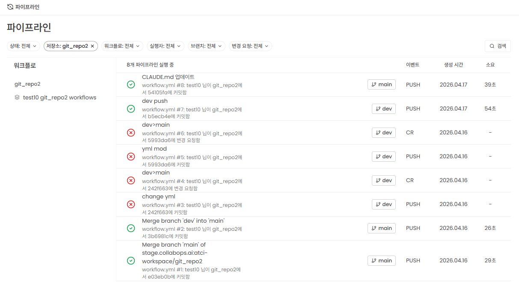The height and width of the screenshot is (282, 519).
Task: Click the success check icon of pipeline #1
Action: point(131,260)
